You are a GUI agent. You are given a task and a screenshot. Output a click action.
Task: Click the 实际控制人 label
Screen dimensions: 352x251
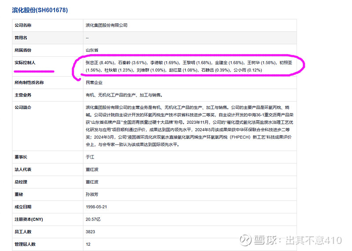pos(25,63)
